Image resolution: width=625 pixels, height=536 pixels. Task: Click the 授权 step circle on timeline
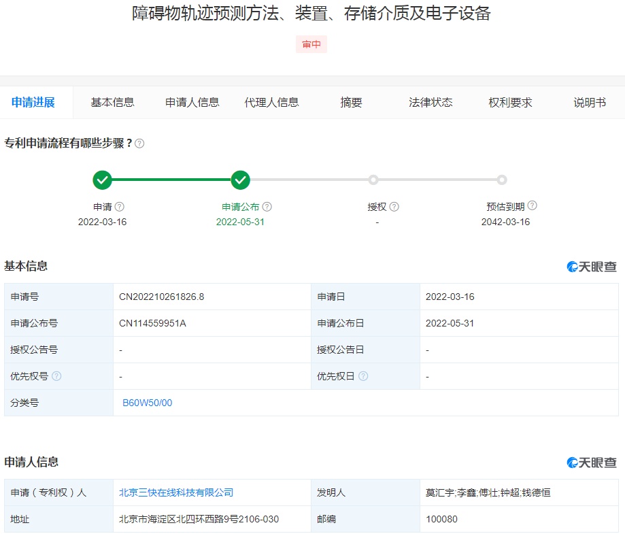click(x=373, y=180)
